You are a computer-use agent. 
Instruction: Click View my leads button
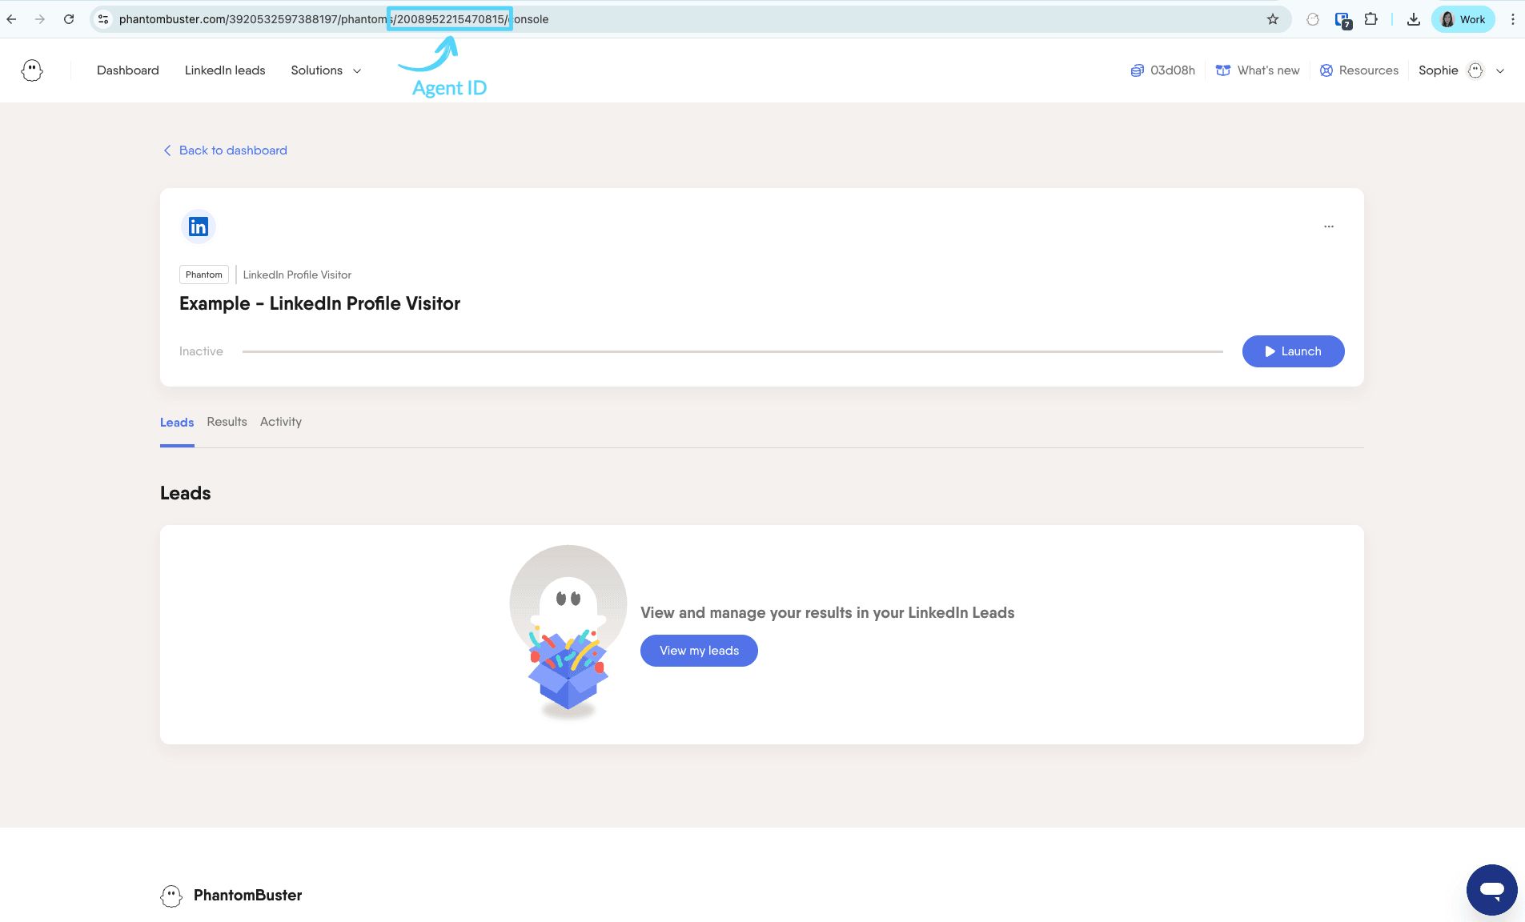[x=699, y=651]
